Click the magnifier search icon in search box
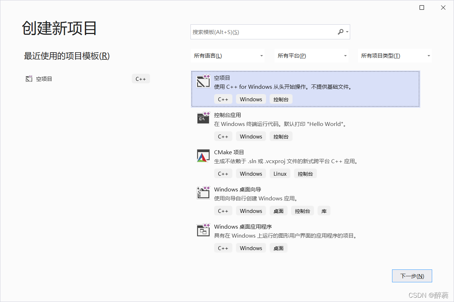 [x=340, y=32]
